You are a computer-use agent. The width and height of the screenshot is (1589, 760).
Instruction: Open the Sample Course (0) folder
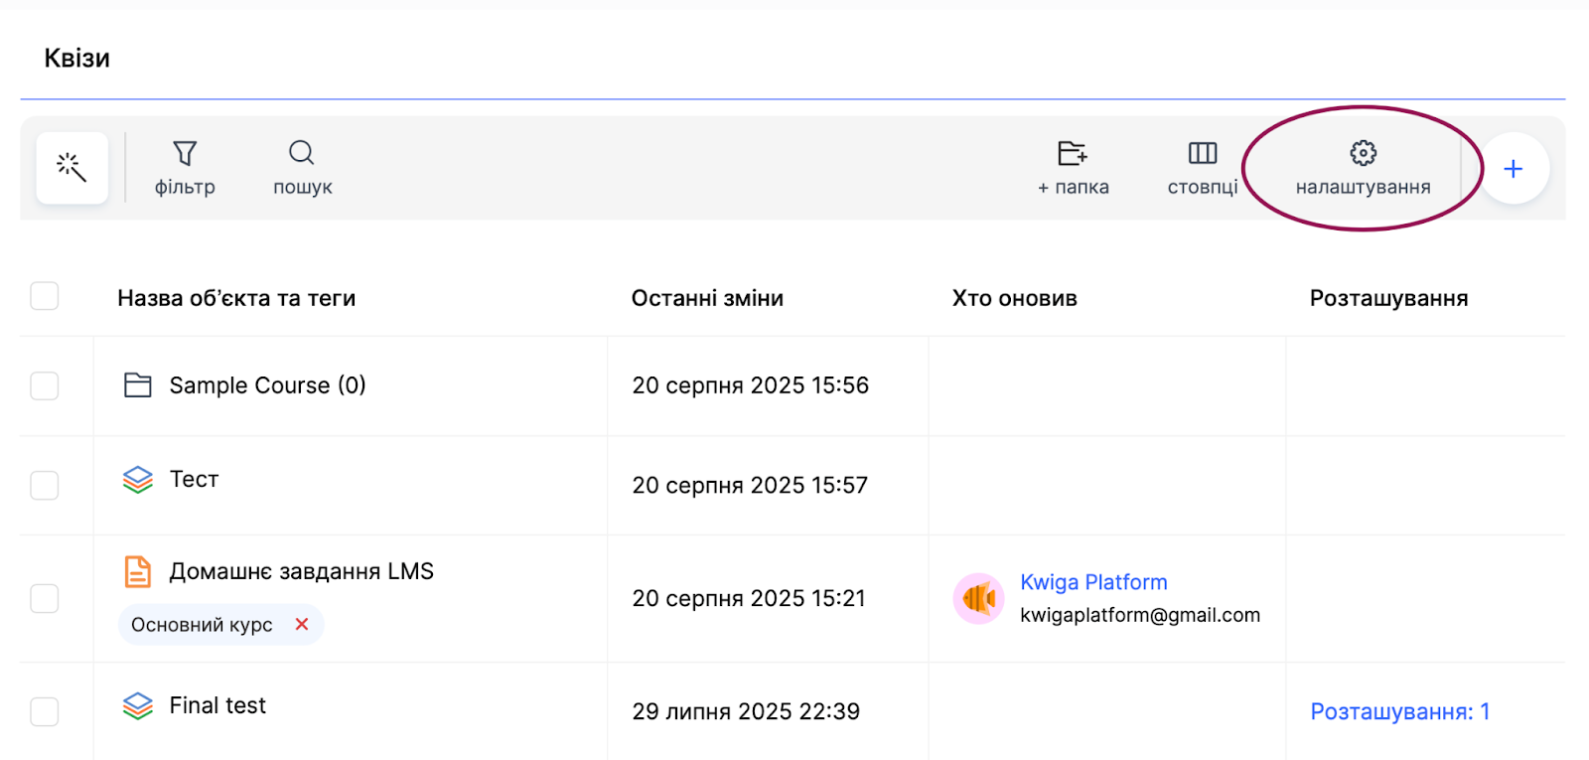pos(267,385)
